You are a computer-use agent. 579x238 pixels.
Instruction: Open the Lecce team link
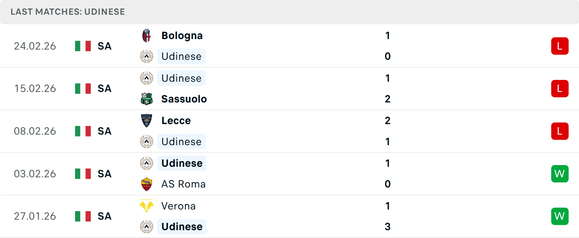click(x=176, y=121)
